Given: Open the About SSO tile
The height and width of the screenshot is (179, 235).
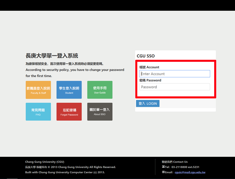Looking at the screenshot, I should tap(100, 112).
